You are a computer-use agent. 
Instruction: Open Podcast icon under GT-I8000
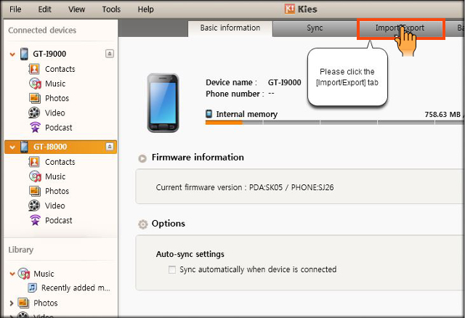click(x=35, y=220)
